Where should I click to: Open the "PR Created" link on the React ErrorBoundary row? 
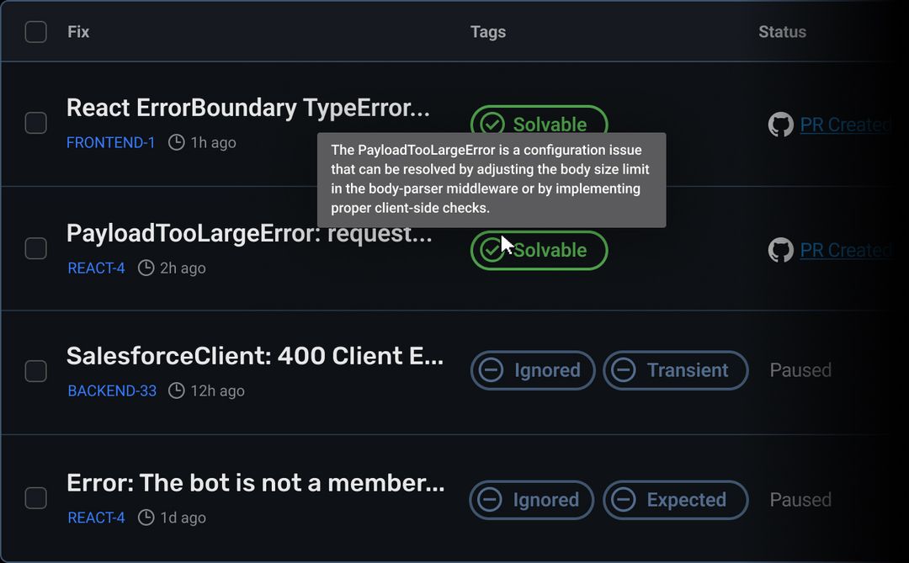coord(846,124)
